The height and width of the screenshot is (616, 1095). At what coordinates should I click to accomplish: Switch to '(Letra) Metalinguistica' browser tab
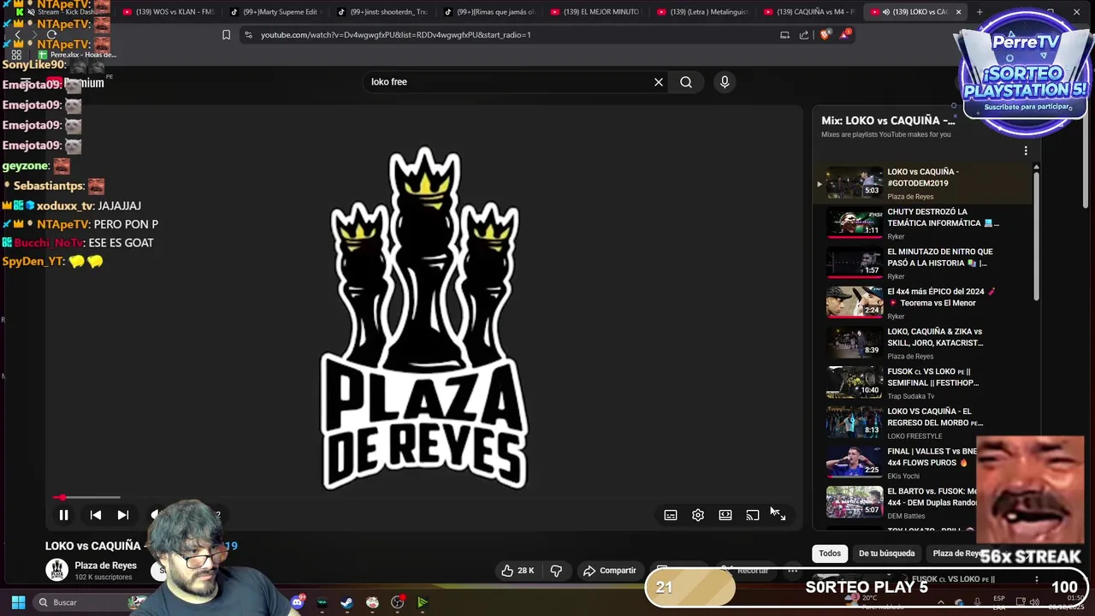pos(701,12)
